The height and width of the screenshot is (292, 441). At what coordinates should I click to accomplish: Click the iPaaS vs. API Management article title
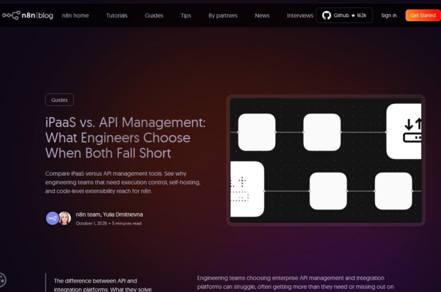(126, 138)
